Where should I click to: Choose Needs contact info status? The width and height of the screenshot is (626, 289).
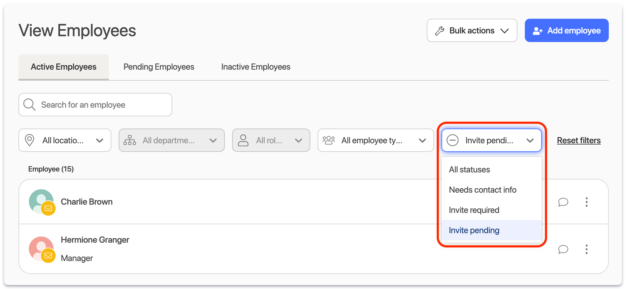click(482, 190)
